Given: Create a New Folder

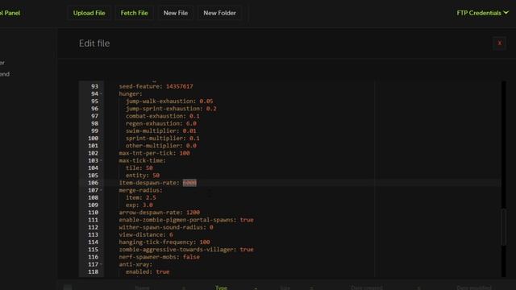Looking at the screenshot, I should click(219, 13).
